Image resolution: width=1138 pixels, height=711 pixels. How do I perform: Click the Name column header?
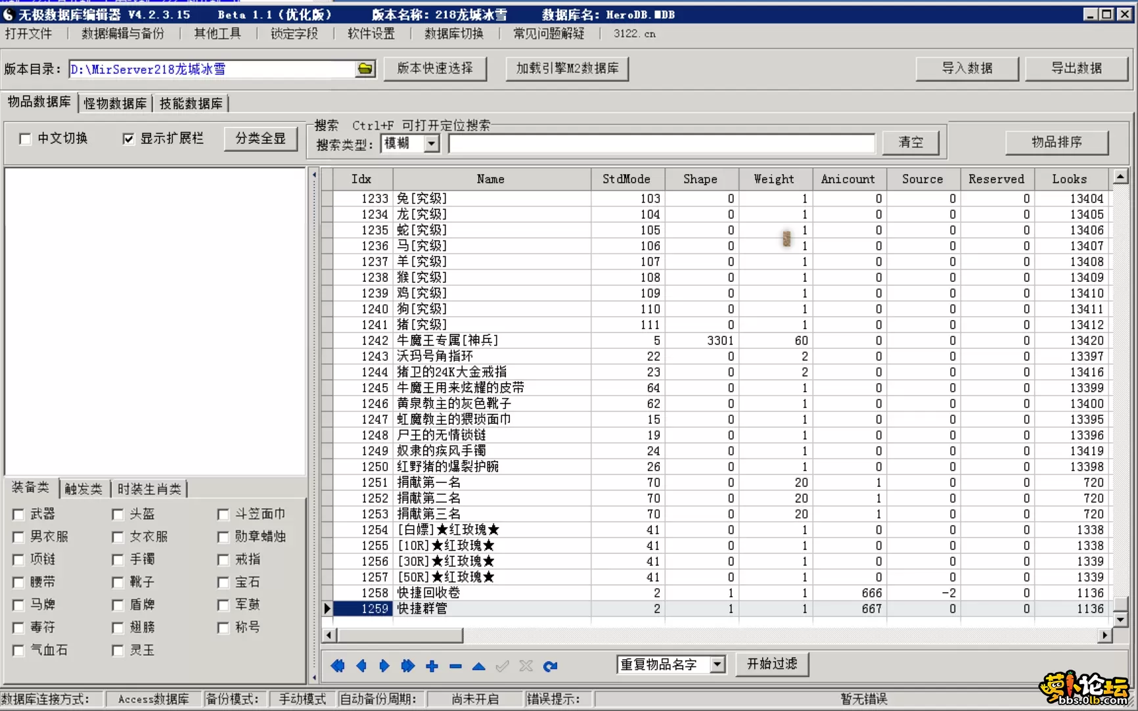491,179
